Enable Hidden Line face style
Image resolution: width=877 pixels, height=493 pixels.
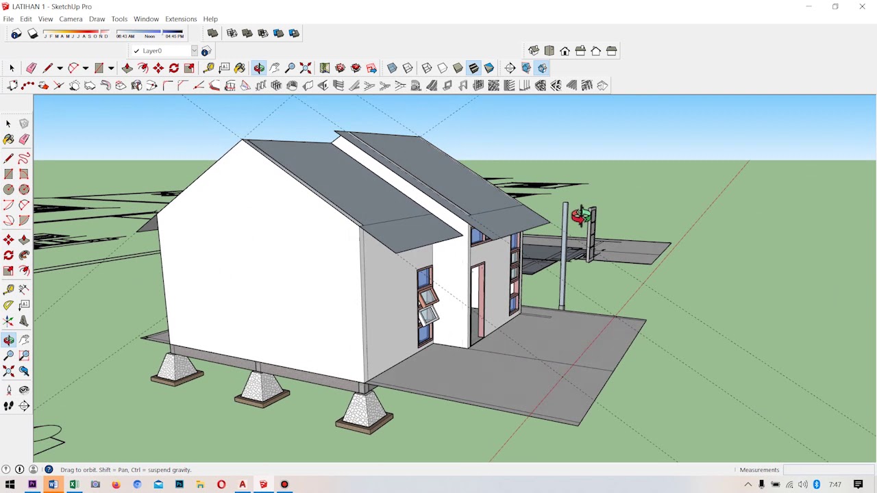(443, 68)
